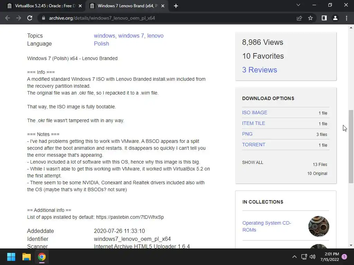The width and height of the screenshot is (354, 265).
Task: Click the '=== Notes ===' line
Action: tap(43, 134)
